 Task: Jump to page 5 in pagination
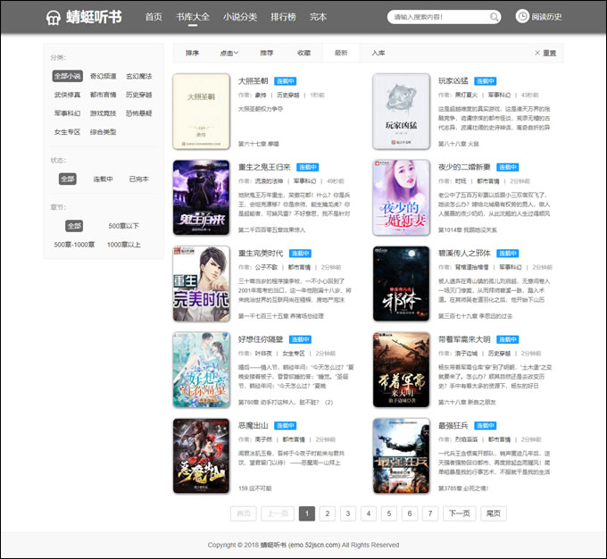click(388, 513)
